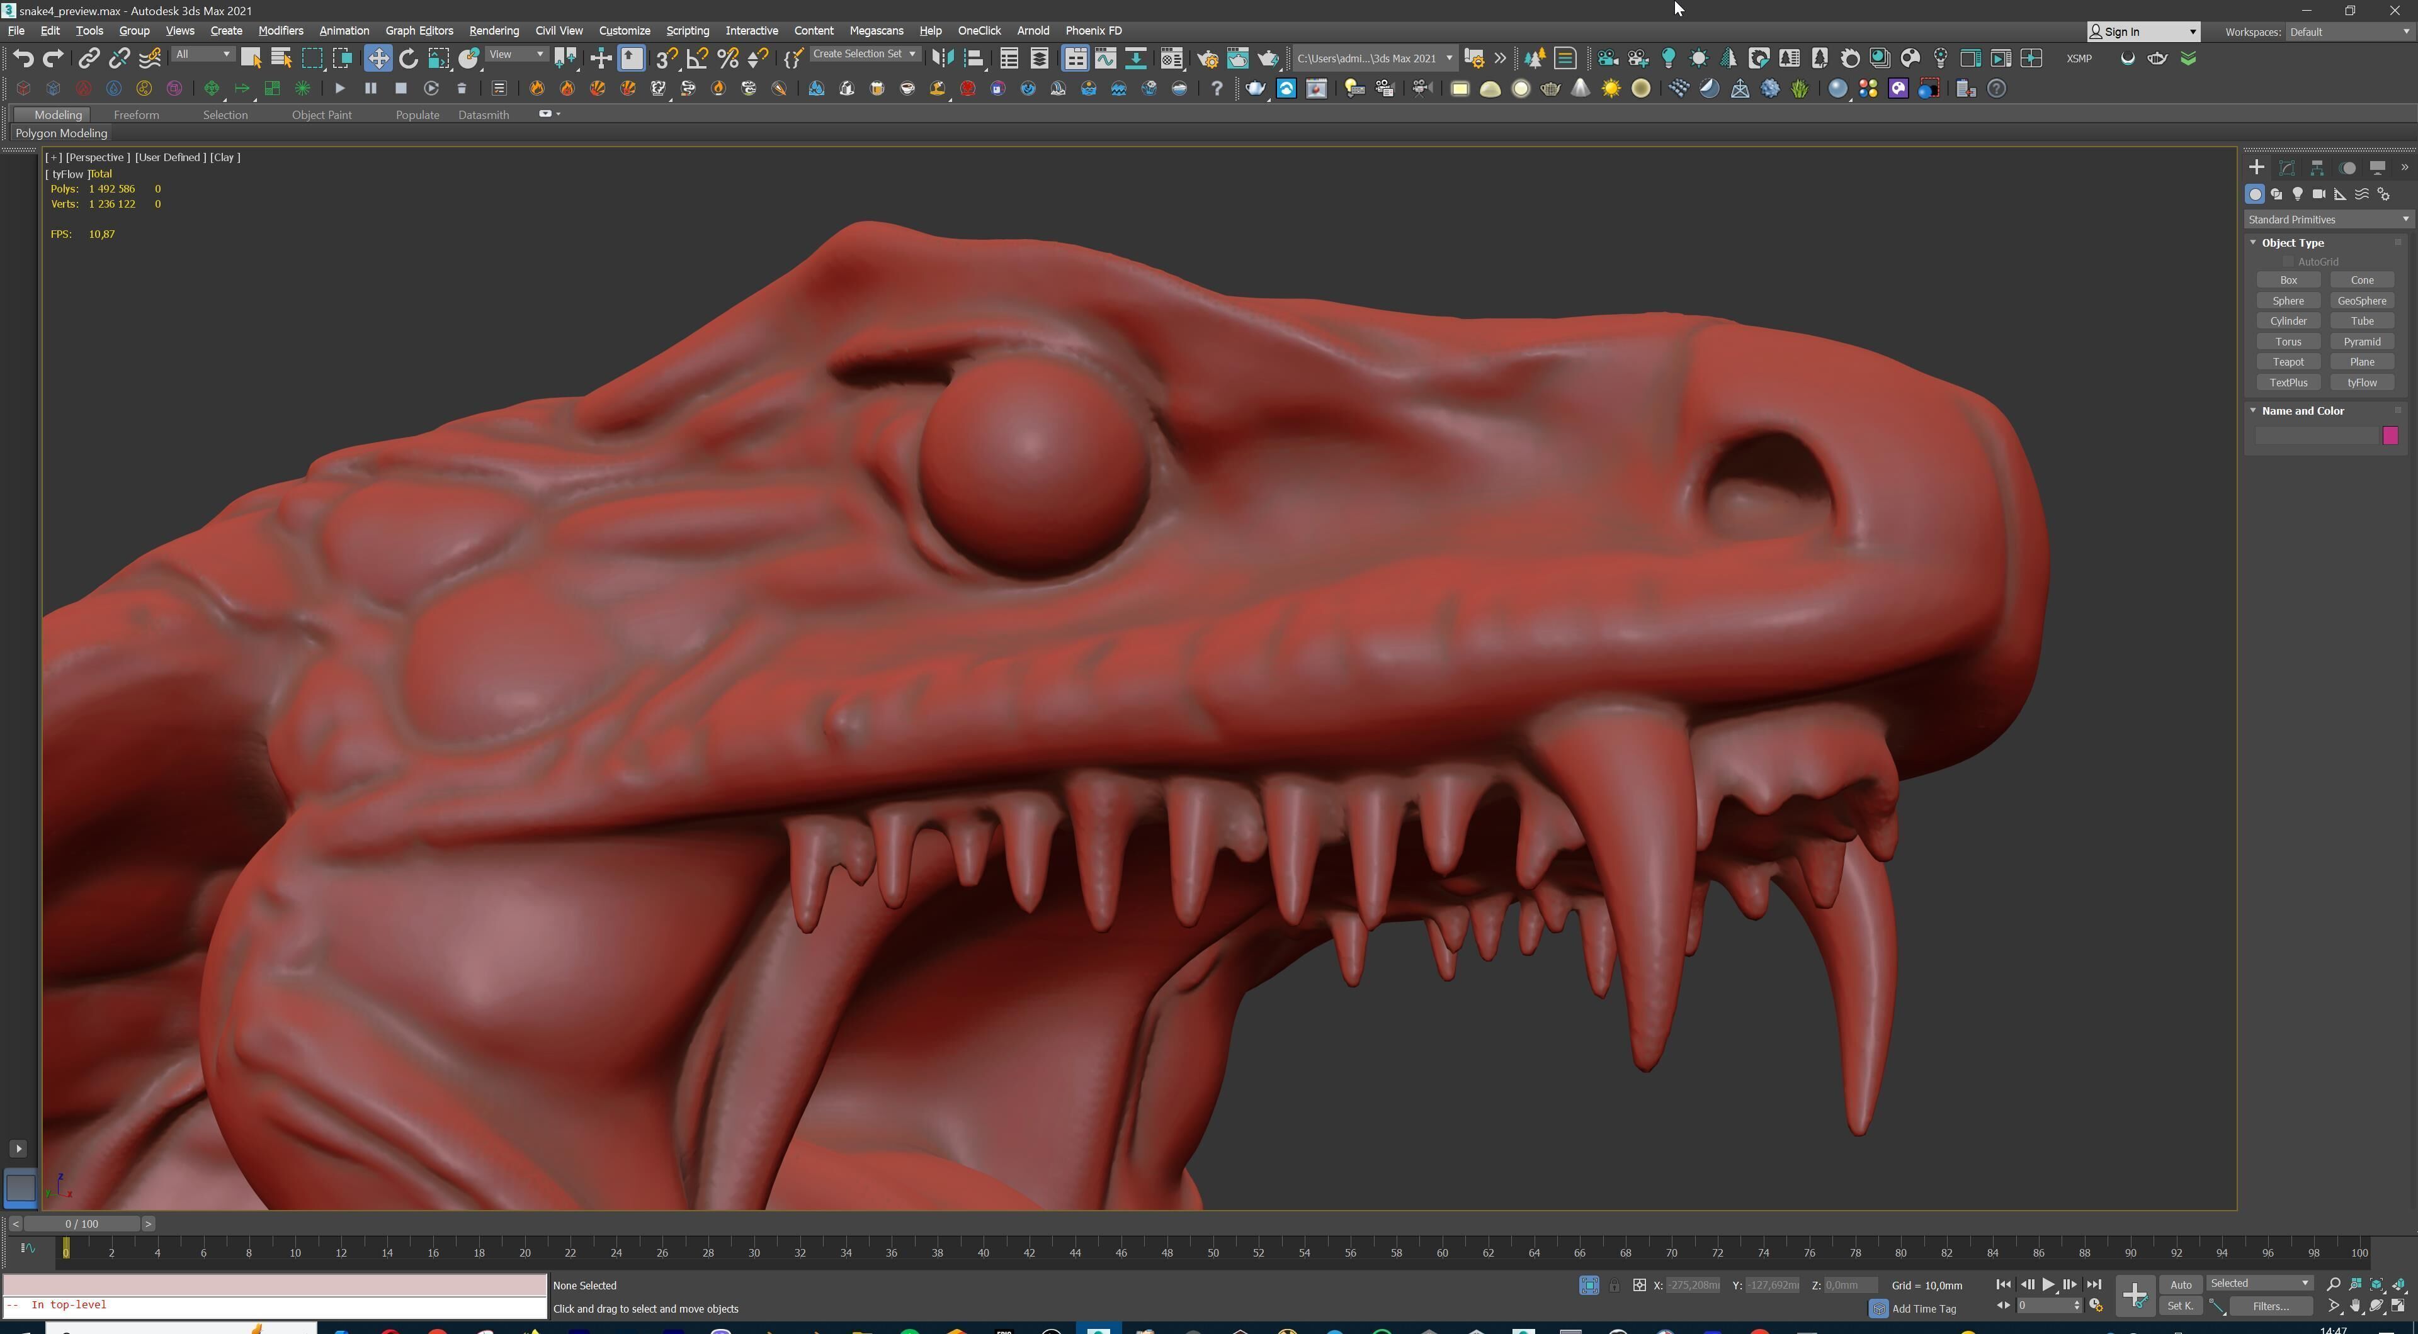2418x1334 pixels.
Task: Open the Modify panel tab
Action: point(2286,168)
